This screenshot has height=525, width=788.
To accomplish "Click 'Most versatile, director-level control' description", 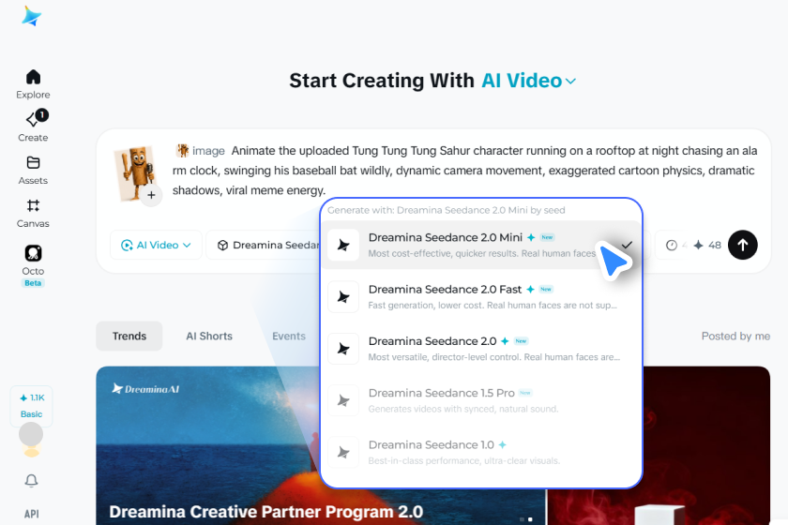I will click(x=494, y=357).
